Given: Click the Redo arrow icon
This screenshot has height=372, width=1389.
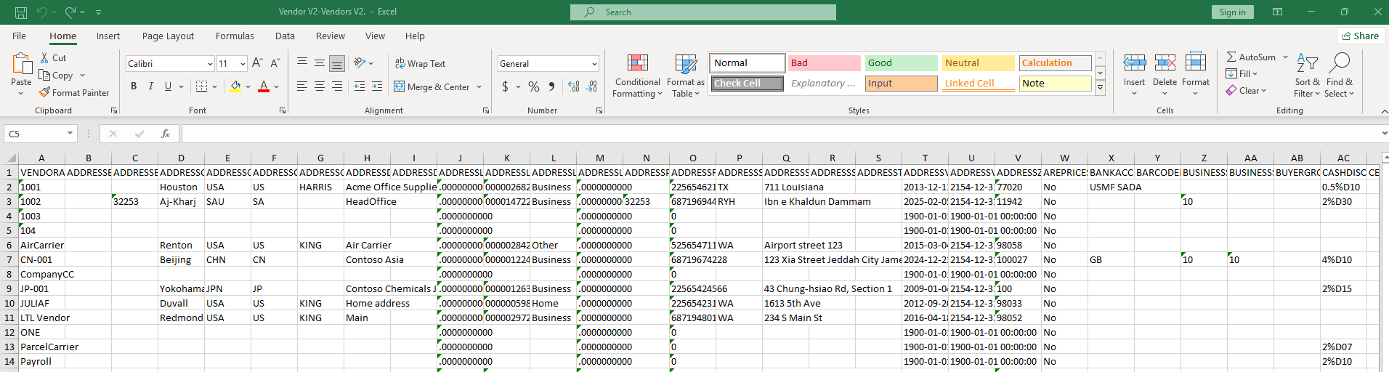Looking at the screenshot, I should [x=70, y=12].
